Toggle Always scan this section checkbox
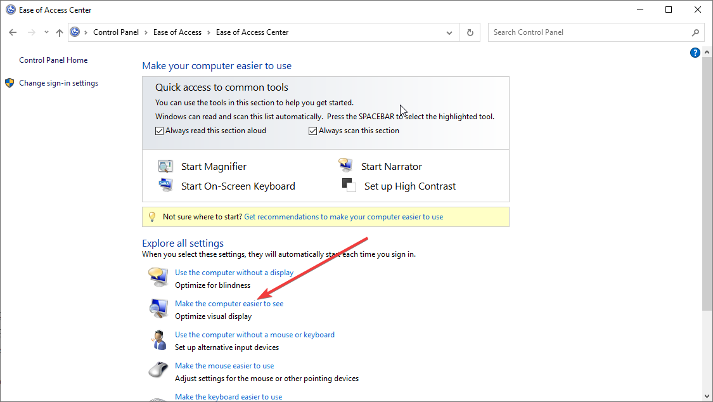Viewport: 713px width, 402px height. (x=313, y=131)
